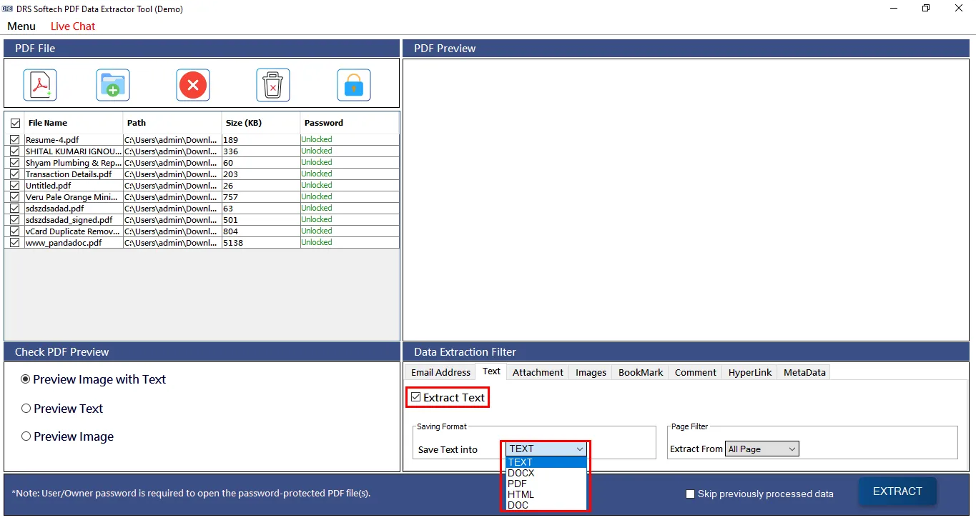The height and width of the screenshot is (520, 976).
Task: Click the EXTRACT button
Action: tap(897, 491)
